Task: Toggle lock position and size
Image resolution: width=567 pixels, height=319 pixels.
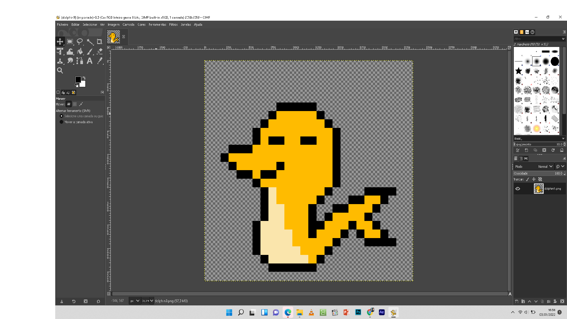Action: [x=534, y=179]
